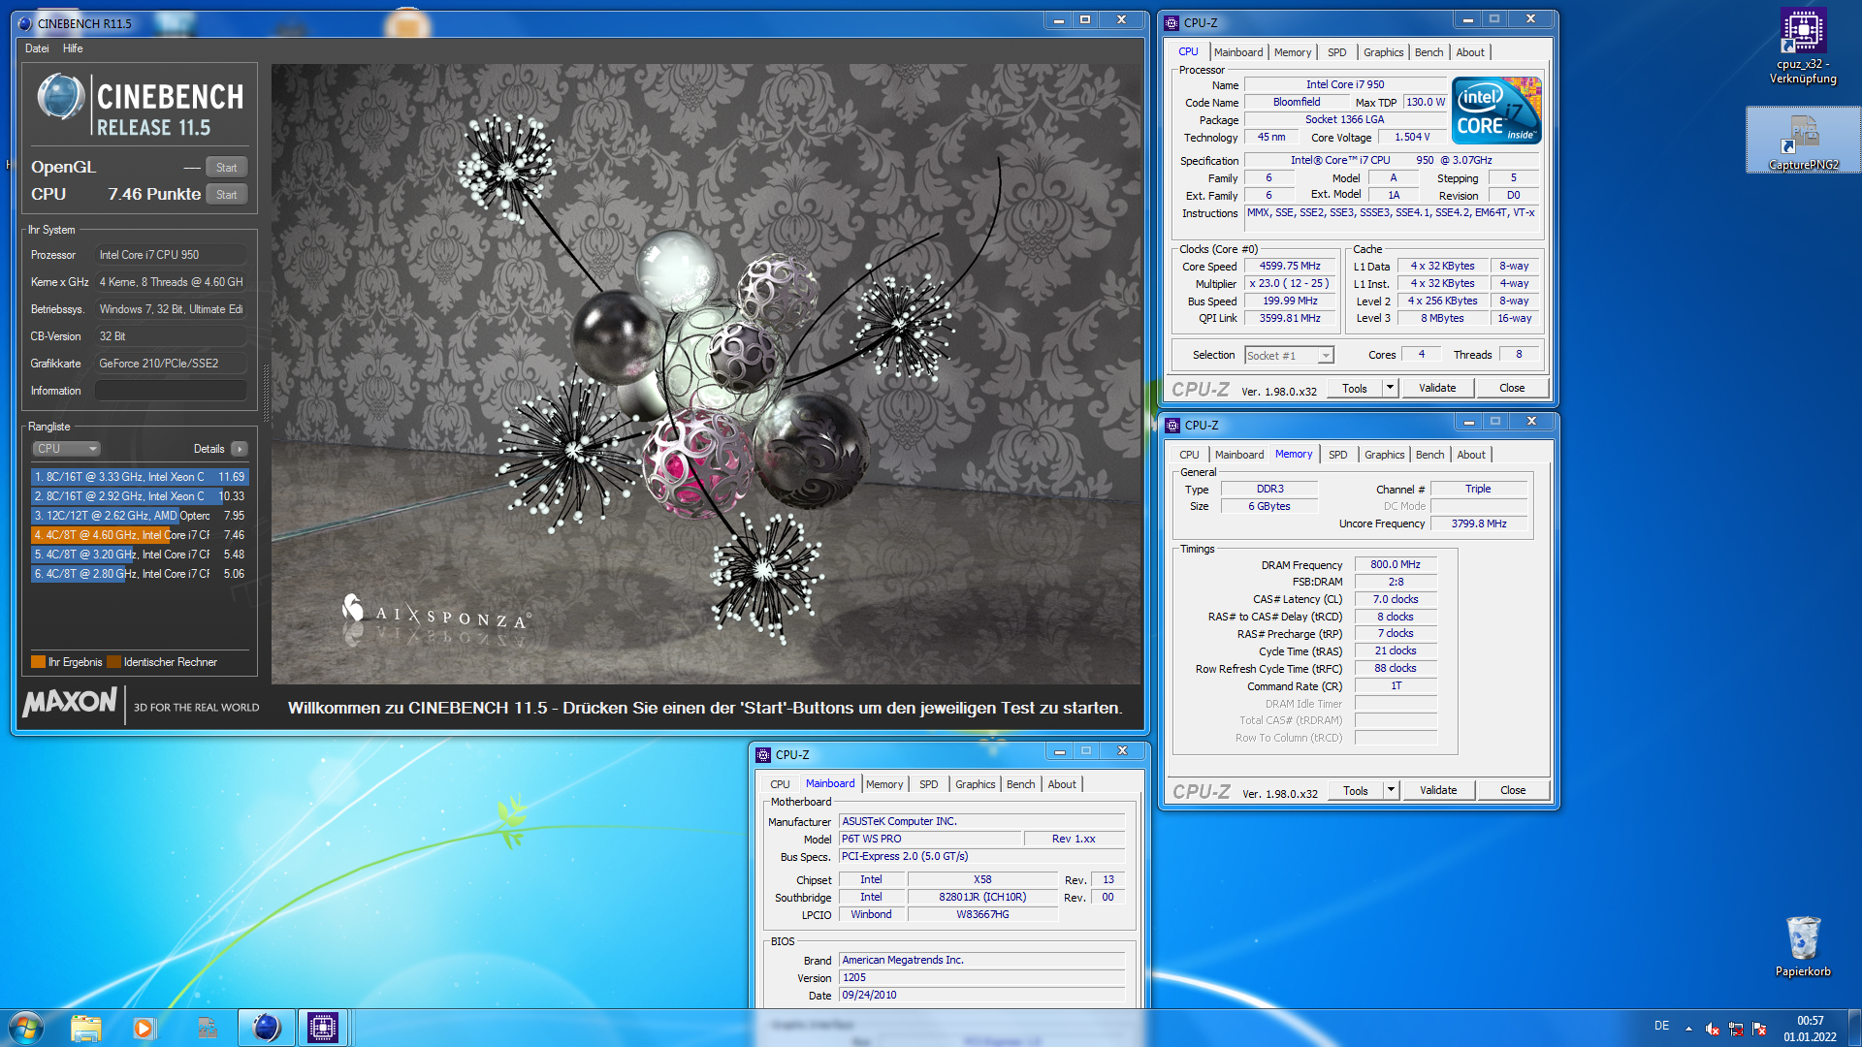This screenshot has width=1862, height=1047.
Task: Click the network tray icon
Action: 1736,1029
